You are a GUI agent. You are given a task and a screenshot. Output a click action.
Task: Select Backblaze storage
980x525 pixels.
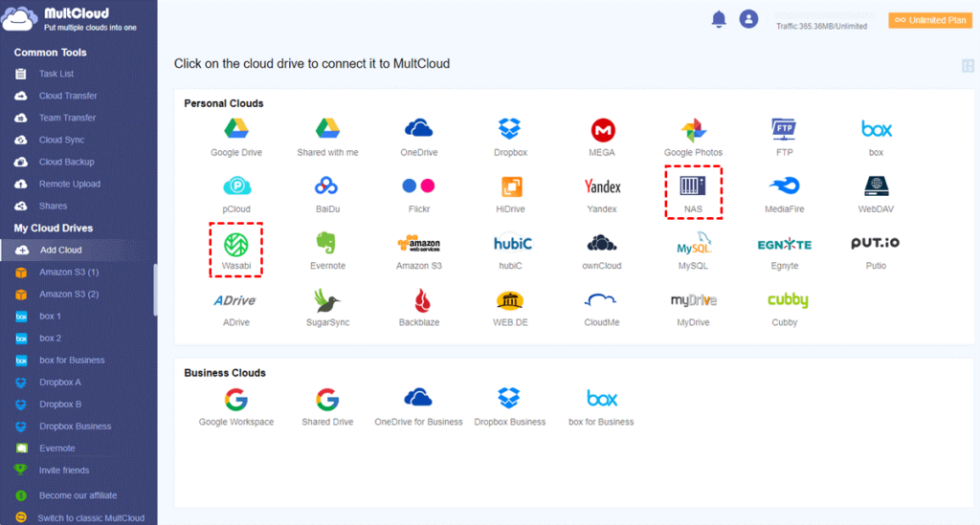(419, 308)
